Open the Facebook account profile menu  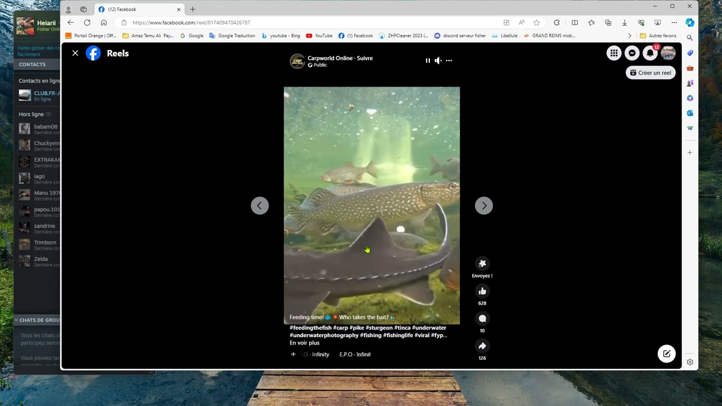(668, 53)
